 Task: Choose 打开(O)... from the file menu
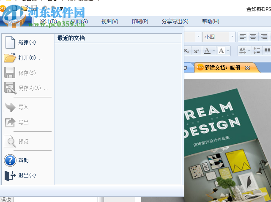tap(28, 58)
